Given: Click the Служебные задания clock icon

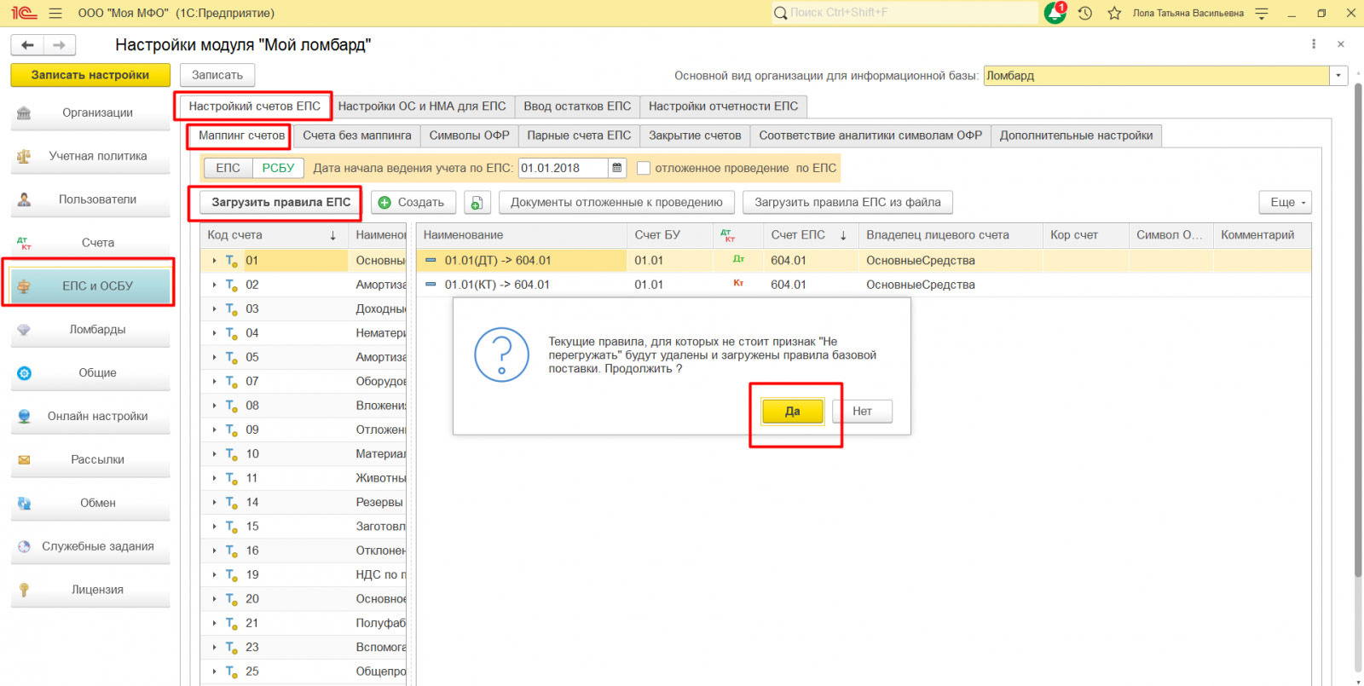Looking at the screenshot, I should point(24,547).
